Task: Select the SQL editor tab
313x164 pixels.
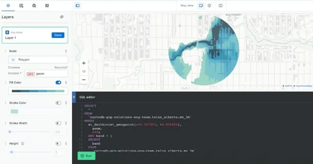Action: 87,97
